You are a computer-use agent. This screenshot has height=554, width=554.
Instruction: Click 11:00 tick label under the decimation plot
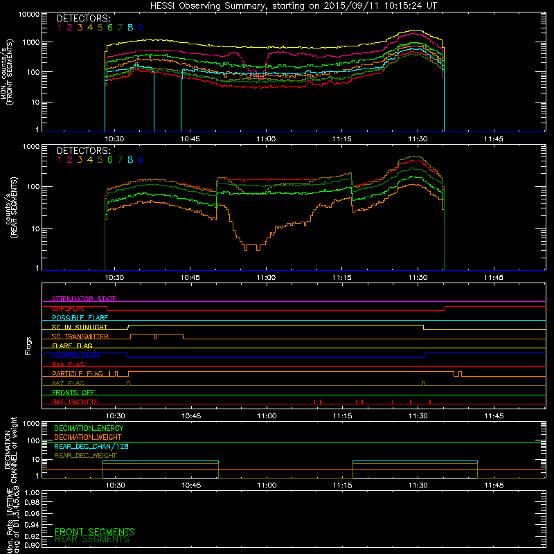coord(267,485)
